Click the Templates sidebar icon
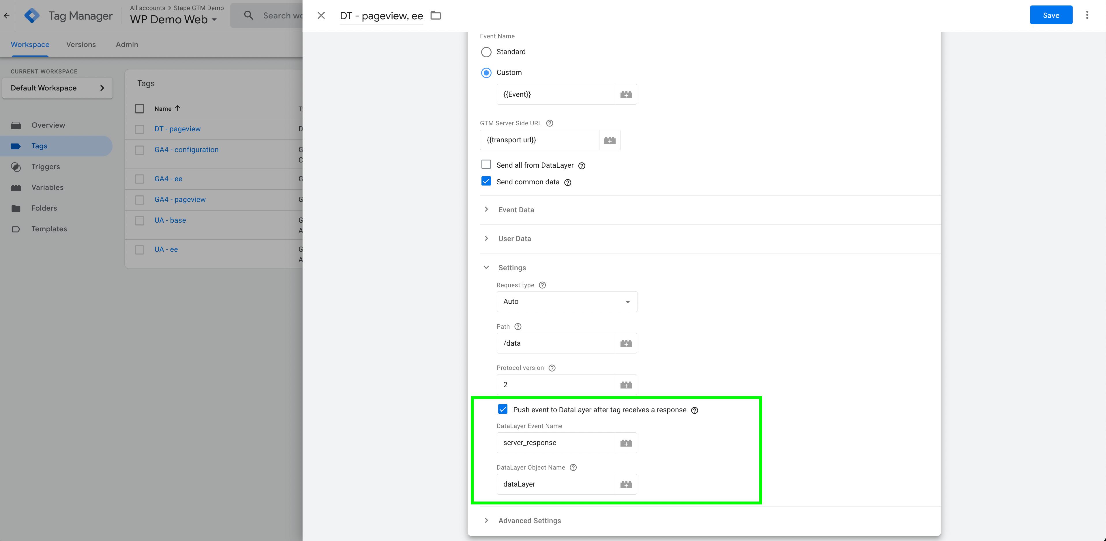 click(x=16, y=229)
